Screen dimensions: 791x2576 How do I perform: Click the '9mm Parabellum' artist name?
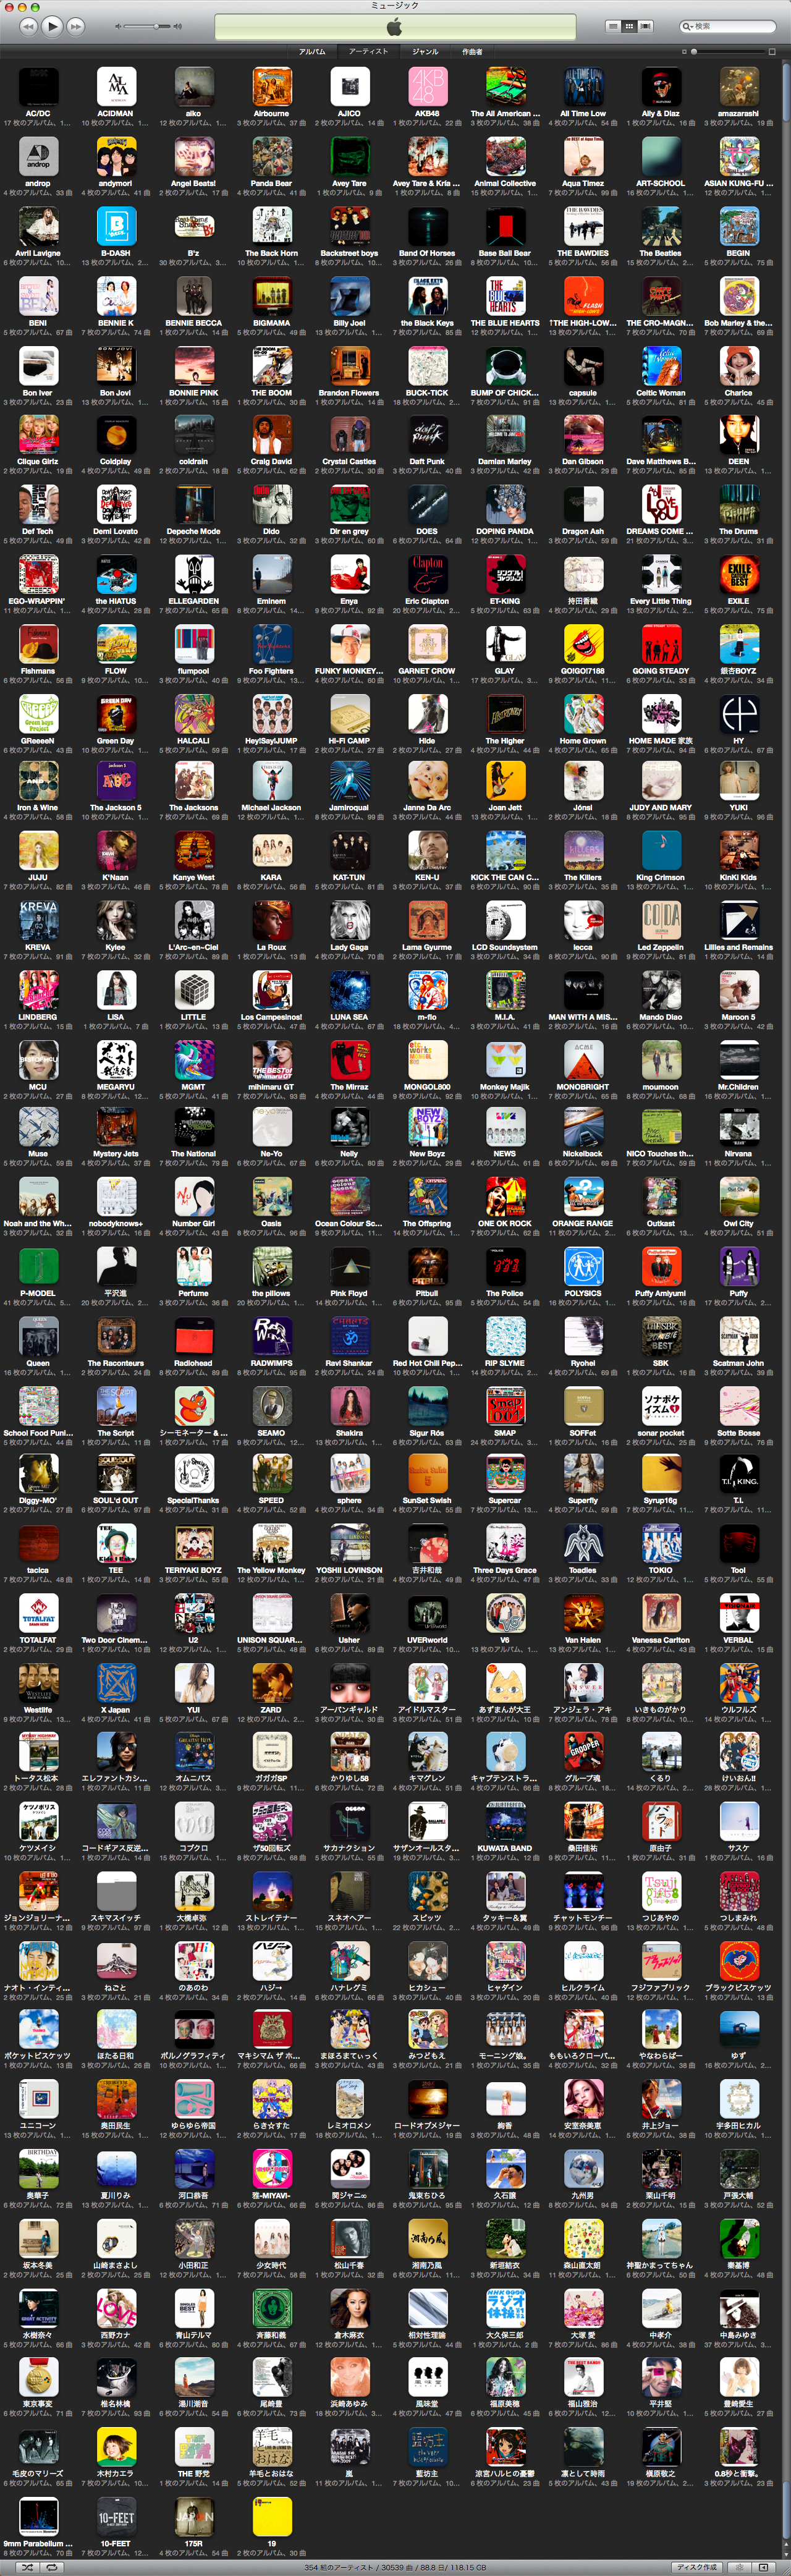pyautogui.click(x=38, y=2543)
